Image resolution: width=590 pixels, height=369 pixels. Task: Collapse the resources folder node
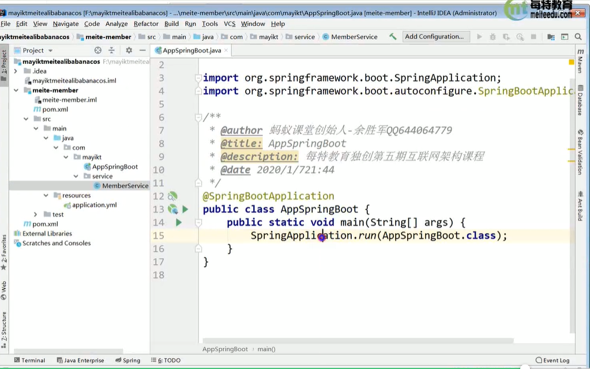coord(46,195)
